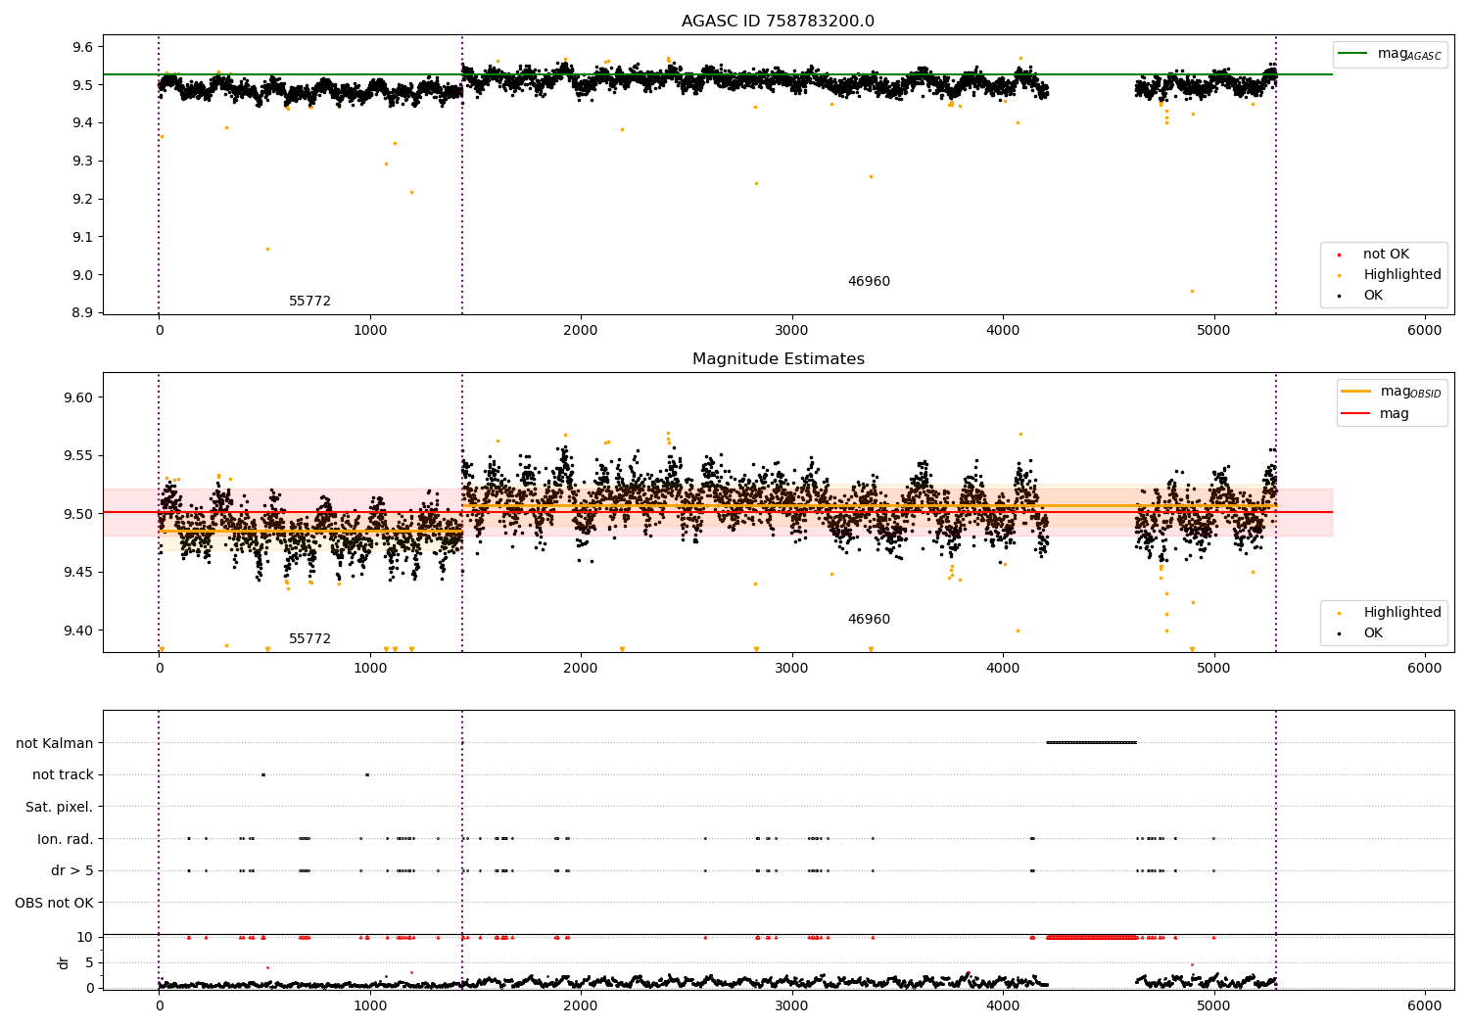The height and width of the screenshot is (1028, 1469).
Task: Click the '55772' annotation in Magnitude Estimates plot
Action: coord(309,639)
